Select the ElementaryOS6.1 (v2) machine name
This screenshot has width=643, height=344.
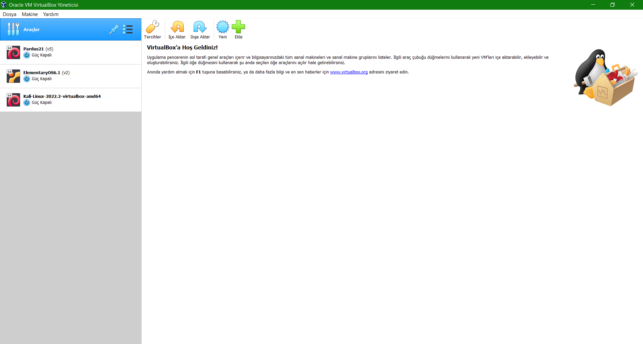pyautogui.click(x=47, y=72)
